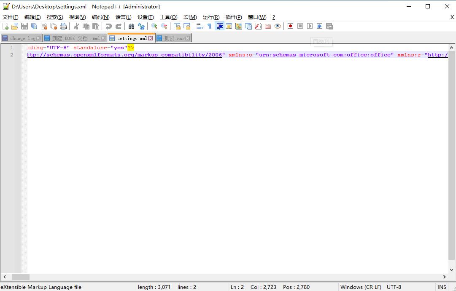
Task: Open the 插件(P) plugins menu
Action: tap(234, 17)
